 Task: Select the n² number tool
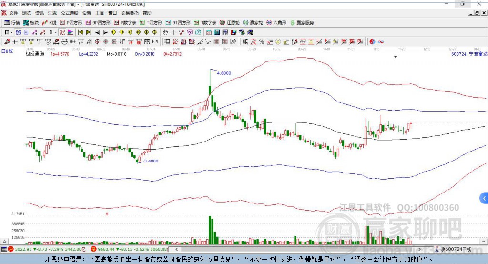tap(81, 41)
